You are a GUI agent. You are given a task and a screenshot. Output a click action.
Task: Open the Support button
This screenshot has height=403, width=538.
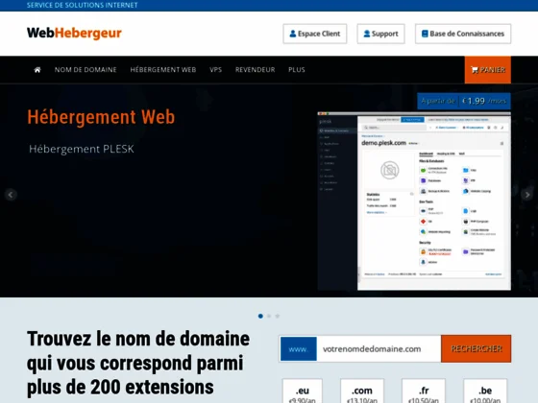click(380, 34)
